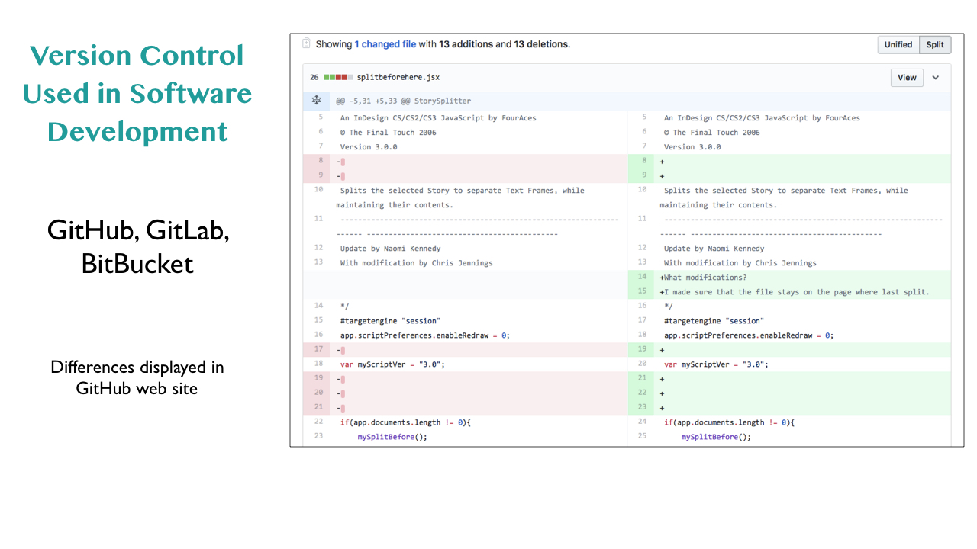
Task: Click right added line number 23
Action: 642,408
